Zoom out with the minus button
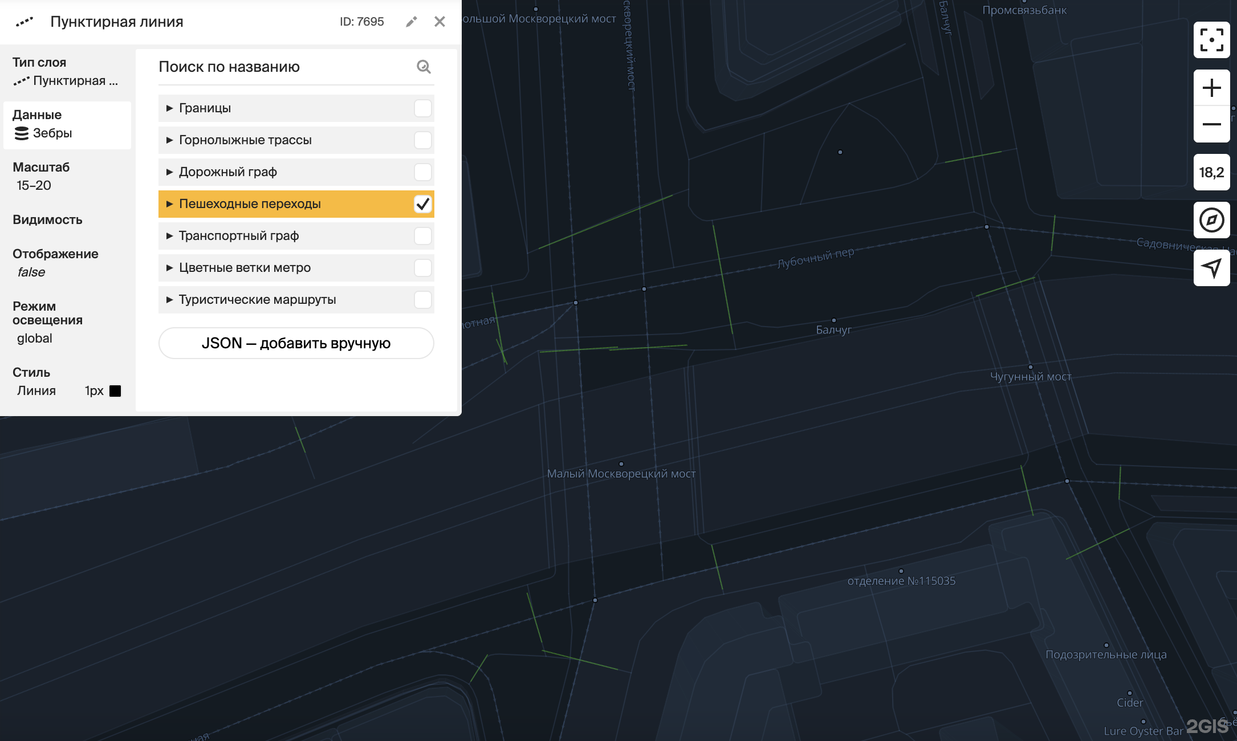 tap(1211, 124)
